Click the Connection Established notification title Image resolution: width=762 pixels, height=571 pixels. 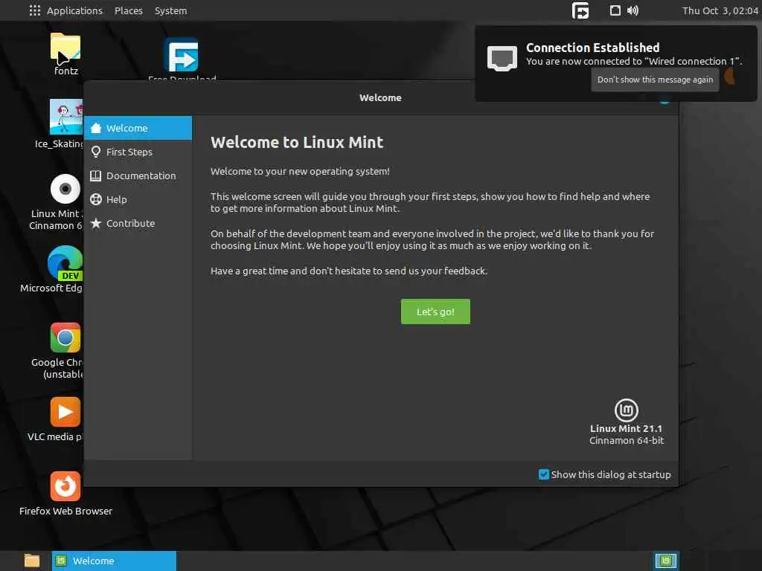coord(592,48)
